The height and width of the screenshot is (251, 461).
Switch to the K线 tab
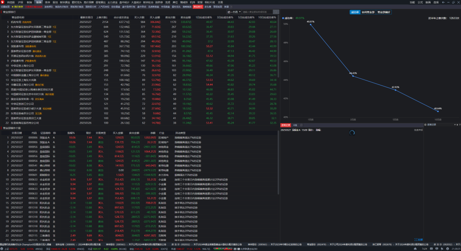click(x=295, y=125)
